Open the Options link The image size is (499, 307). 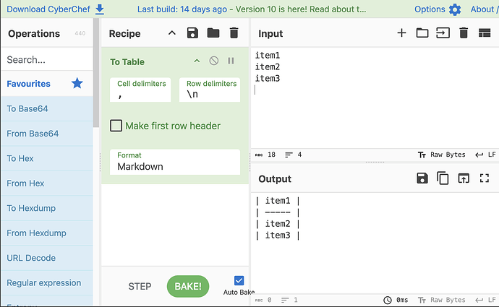point(430,9)
